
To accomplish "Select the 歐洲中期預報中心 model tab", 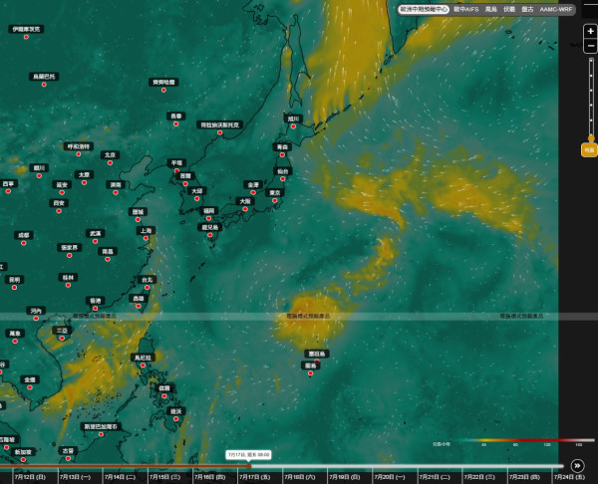I will 424,9.
